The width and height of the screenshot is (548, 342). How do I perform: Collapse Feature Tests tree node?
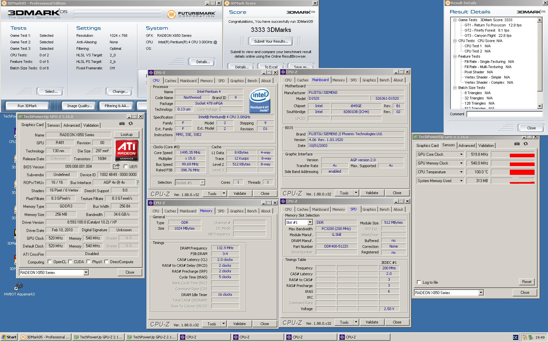point(455,56)
